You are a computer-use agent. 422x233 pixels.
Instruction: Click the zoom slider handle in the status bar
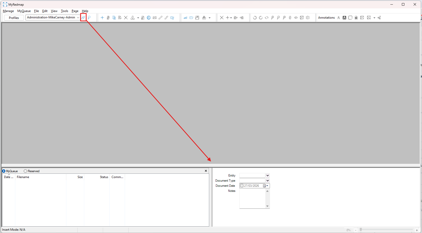click(361, 230)
